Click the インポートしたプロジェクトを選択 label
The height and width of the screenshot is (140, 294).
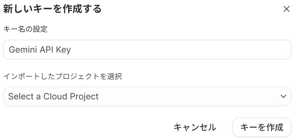[x=63, y=76]
